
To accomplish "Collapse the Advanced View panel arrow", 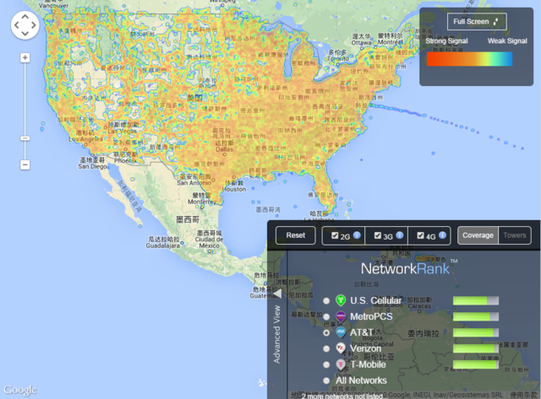I will pyautogui.click(x=276, y=293).
